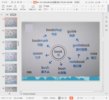Collapse the ribbon with the chevron arrow

click(x=106, y=2)
